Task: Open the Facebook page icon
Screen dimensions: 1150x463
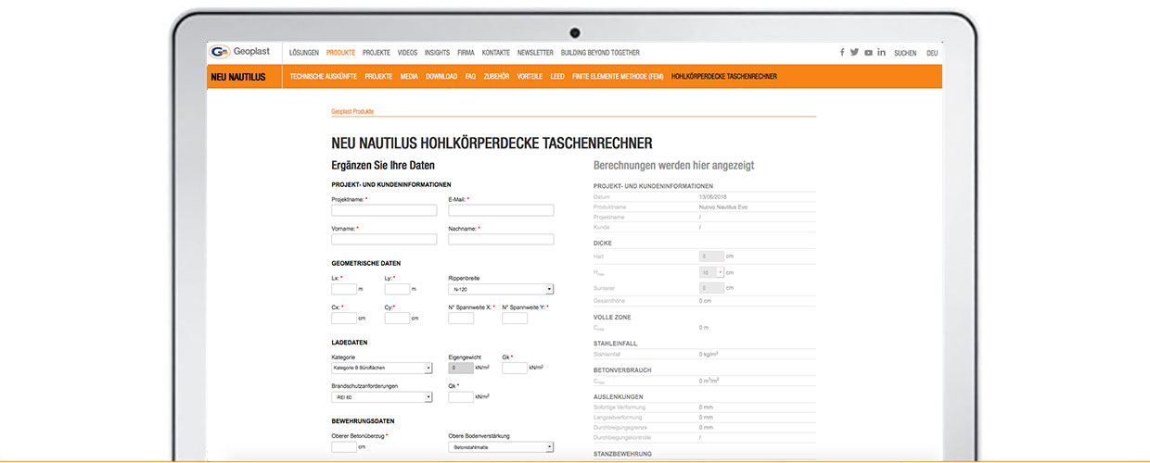Action: (x=842, y=53)
